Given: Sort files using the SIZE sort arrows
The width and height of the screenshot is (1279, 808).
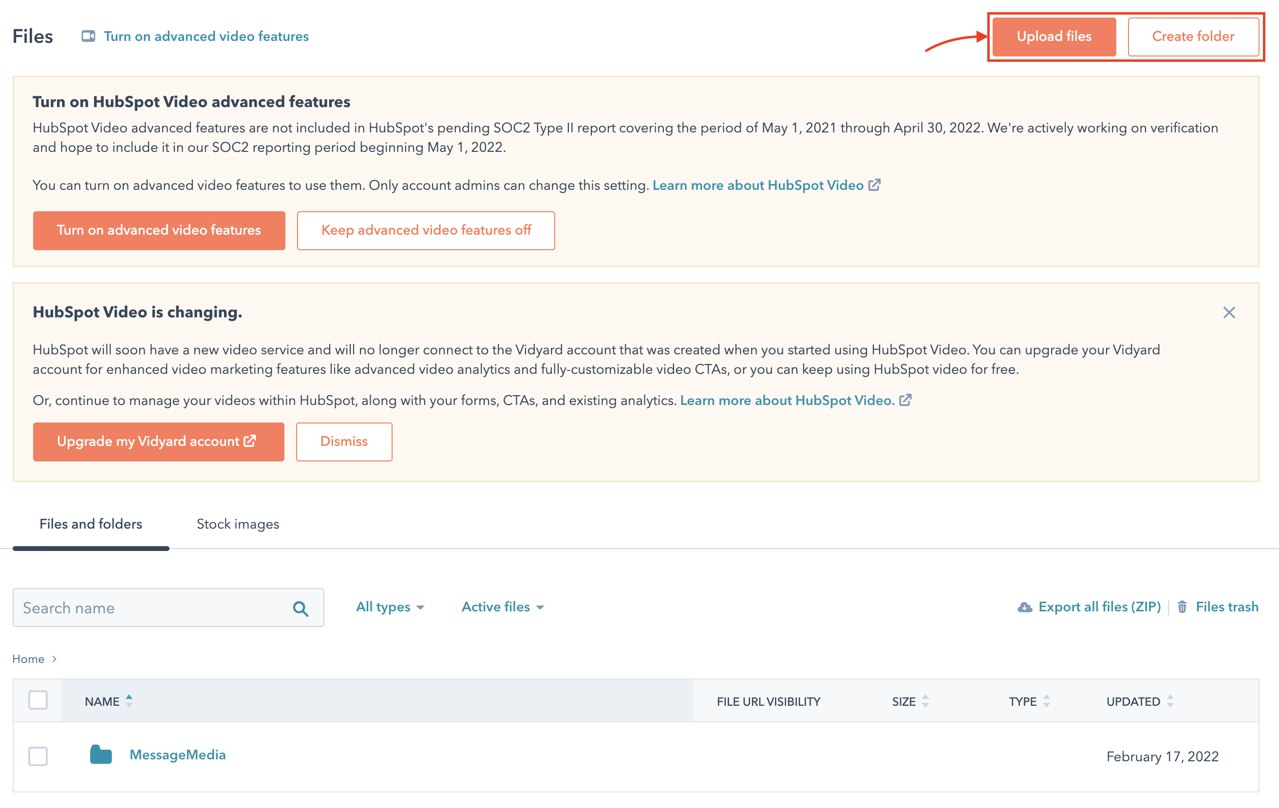Looking at the screenshot, I should pyautogui.click(x=926, y=701).
